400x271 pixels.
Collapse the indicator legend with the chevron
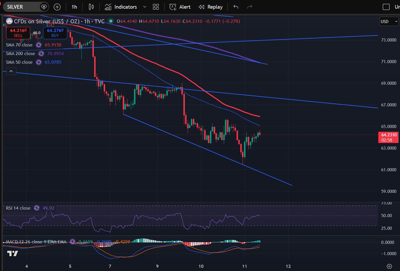tap(11, 71)
